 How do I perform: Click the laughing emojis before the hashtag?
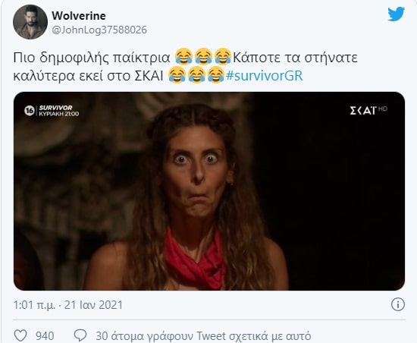click(x=196, y=75)
